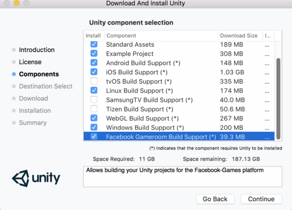Click the component list vertical scrollbar
292x210 pixels.
click(278, 99)
